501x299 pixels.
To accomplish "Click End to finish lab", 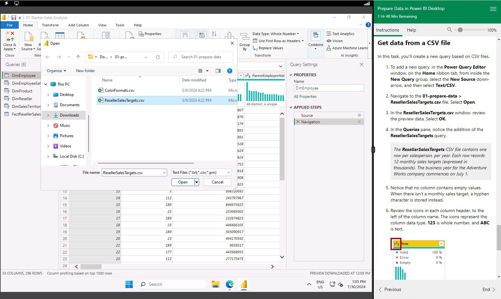I will [489, 289].
